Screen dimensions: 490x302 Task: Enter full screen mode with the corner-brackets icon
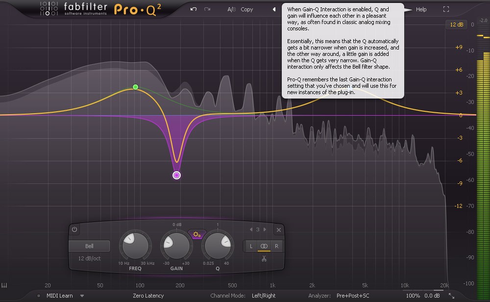[x=446, y=9]
